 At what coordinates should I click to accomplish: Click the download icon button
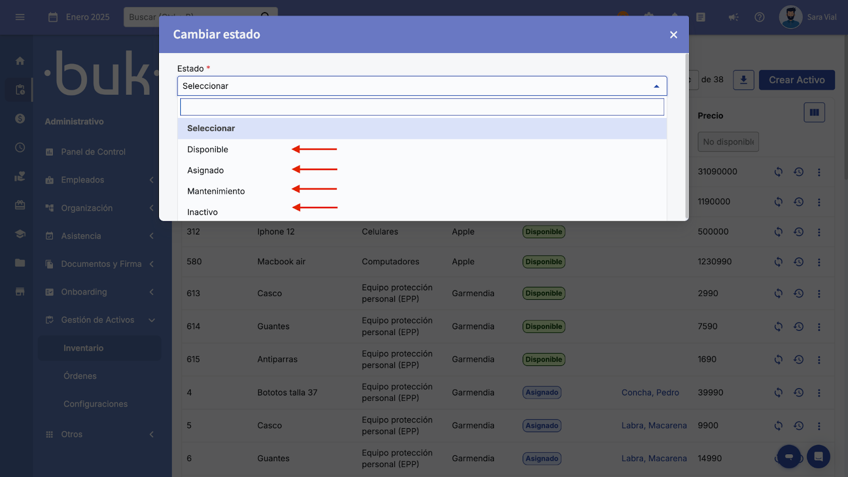point(743,80)
